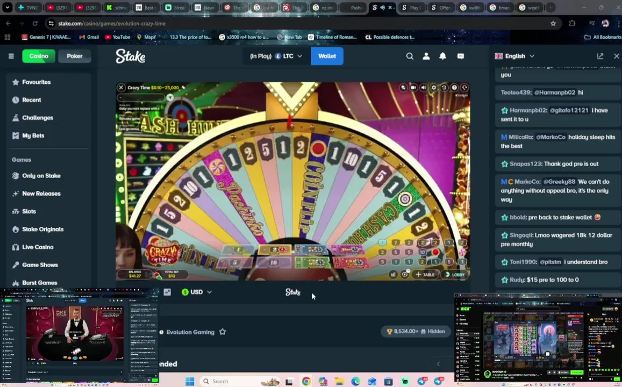Favourite the game with the star beside Evolution Gaming
Screen dimensions: 622x387
[223, 332]
